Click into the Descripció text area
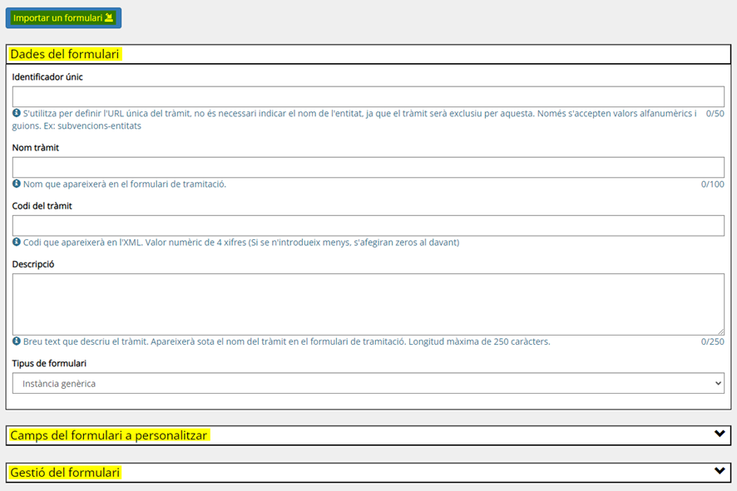 368,304
